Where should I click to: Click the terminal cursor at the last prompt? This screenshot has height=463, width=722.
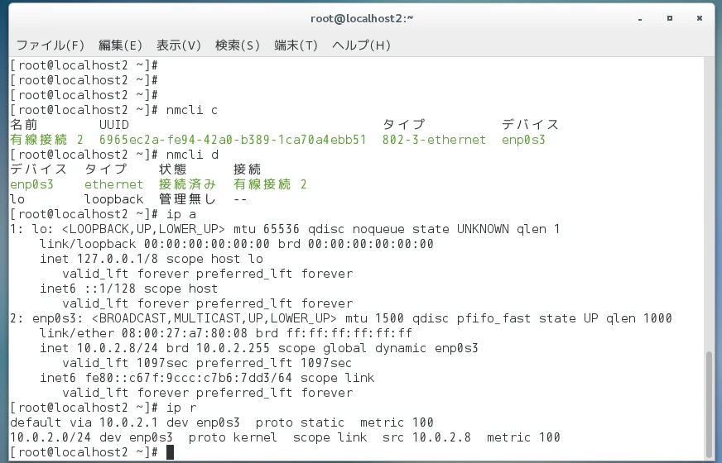coord(170,452)
